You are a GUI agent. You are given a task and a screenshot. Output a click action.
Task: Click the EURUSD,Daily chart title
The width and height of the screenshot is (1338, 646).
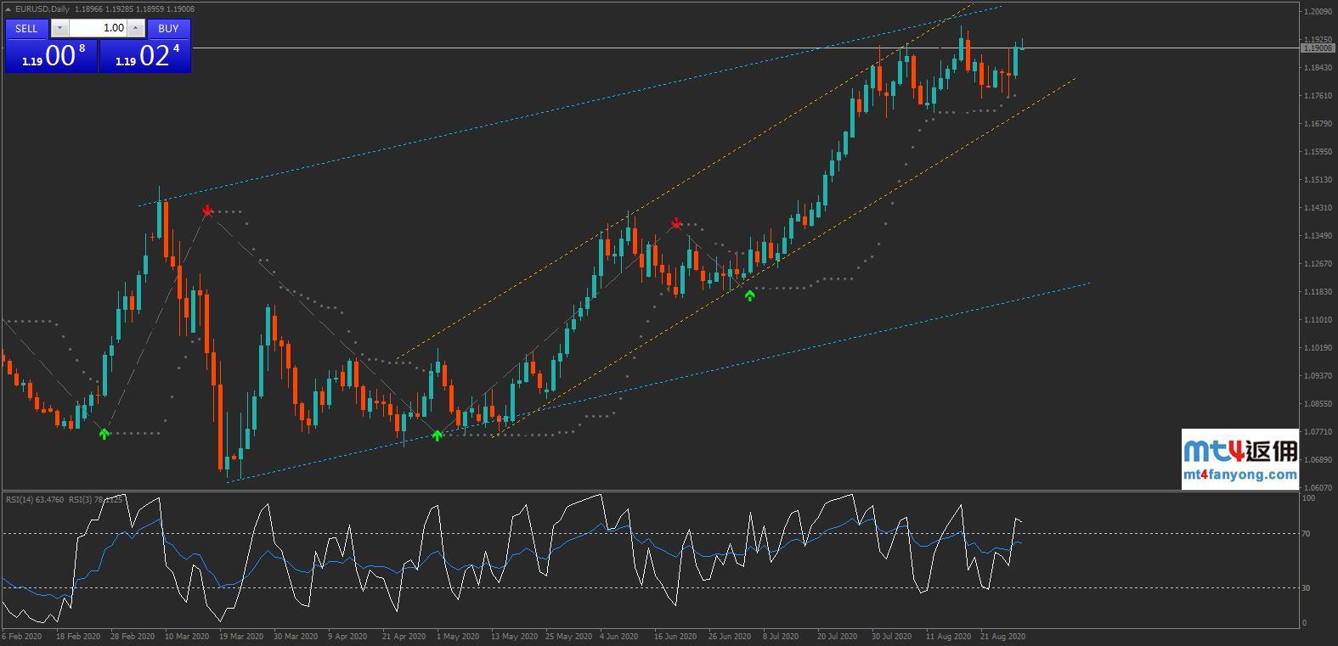coord(42,9)
